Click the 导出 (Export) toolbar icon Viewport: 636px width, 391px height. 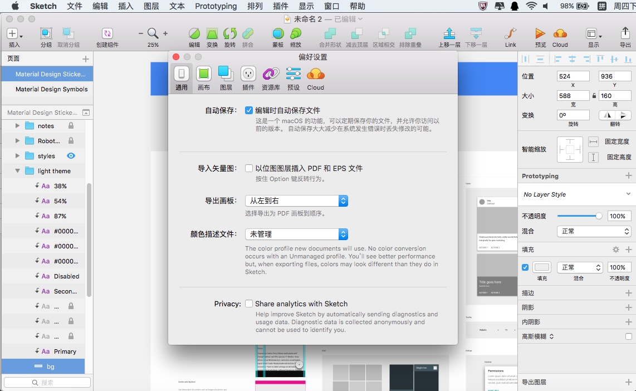(624, 33)
